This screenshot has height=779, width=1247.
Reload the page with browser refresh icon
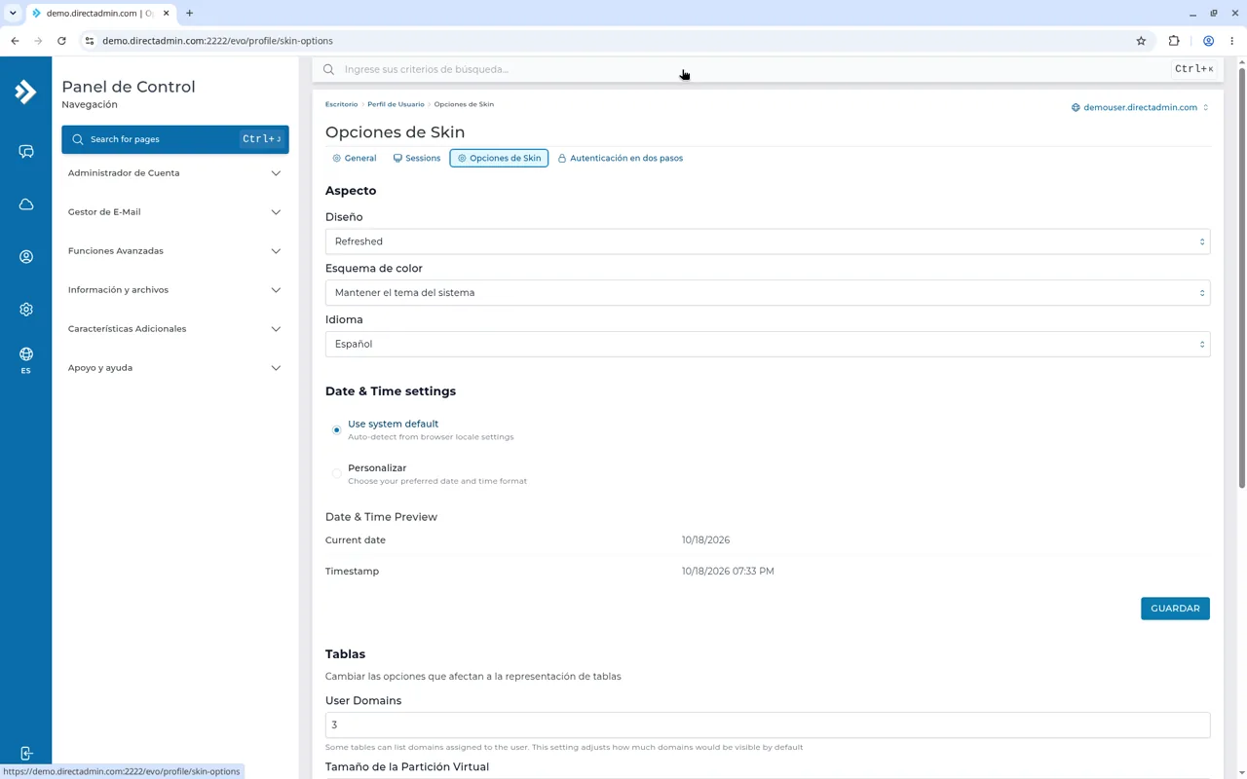[x=61, y=41]
